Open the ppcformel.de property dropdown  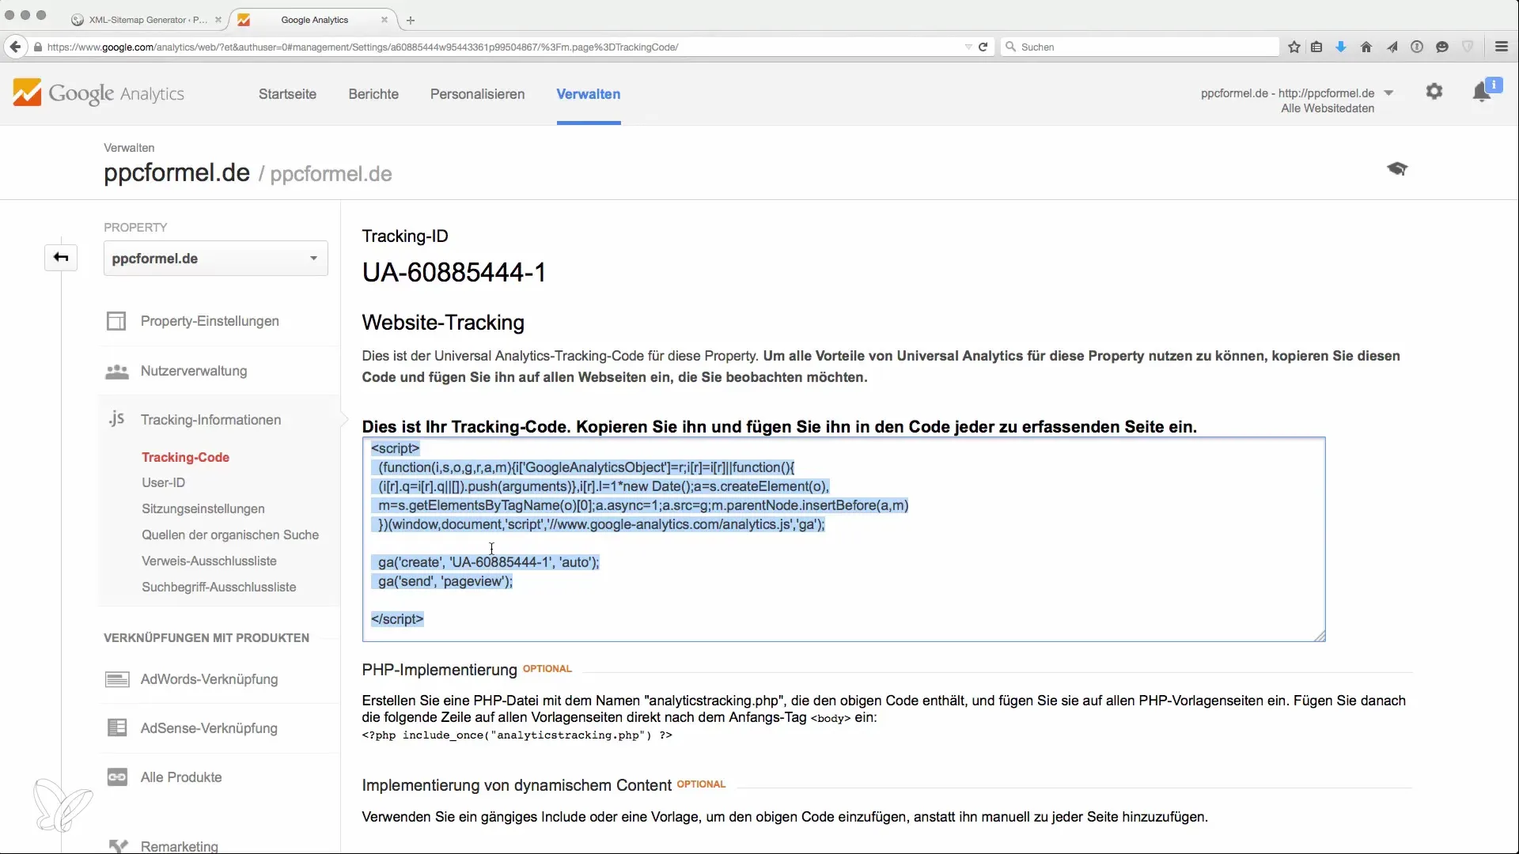pyautogui.click(x=215, y=259)
